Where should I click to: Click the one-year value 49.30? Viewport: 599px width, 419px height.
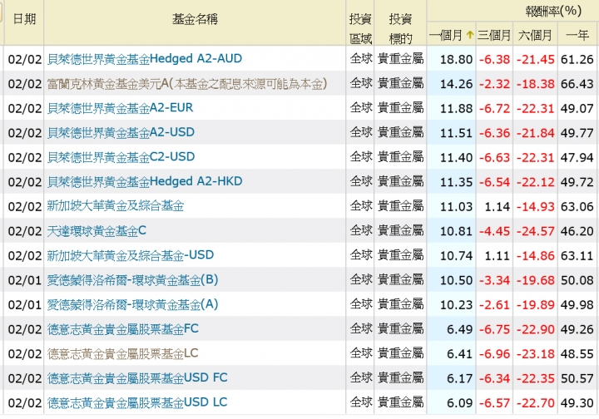click(x=577, y=403)
